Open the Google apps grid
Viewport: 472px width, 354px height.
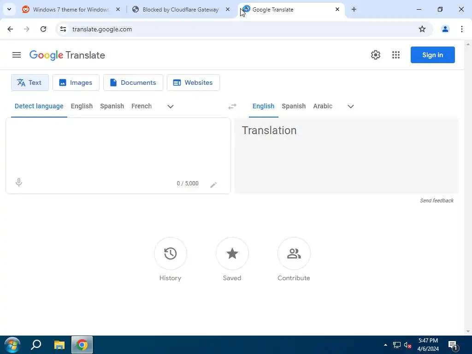coord(396,55)
